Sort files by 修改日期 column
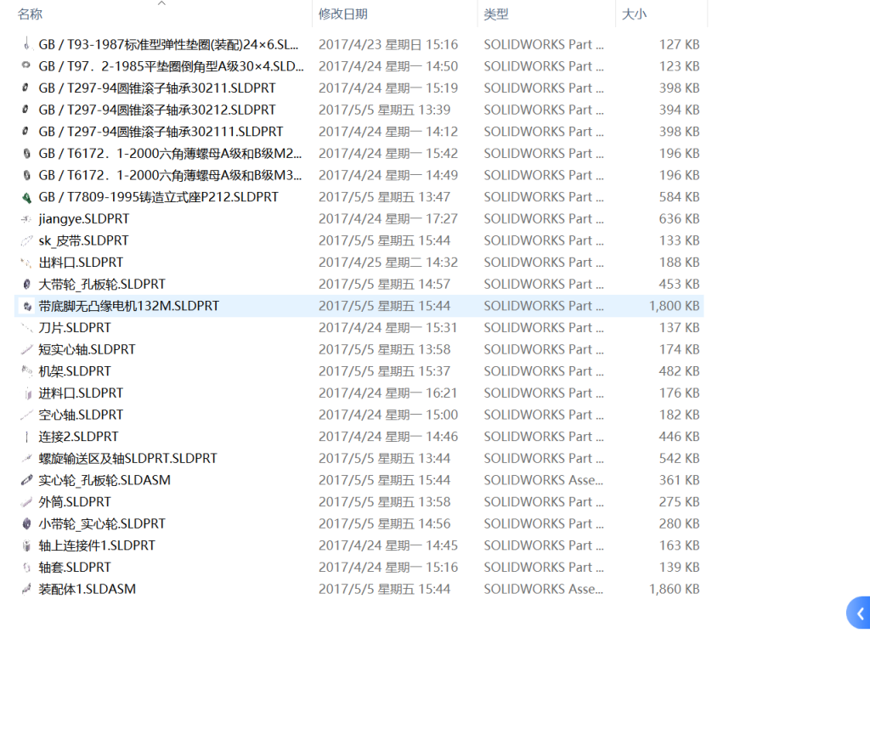 (x=342, y=14)
